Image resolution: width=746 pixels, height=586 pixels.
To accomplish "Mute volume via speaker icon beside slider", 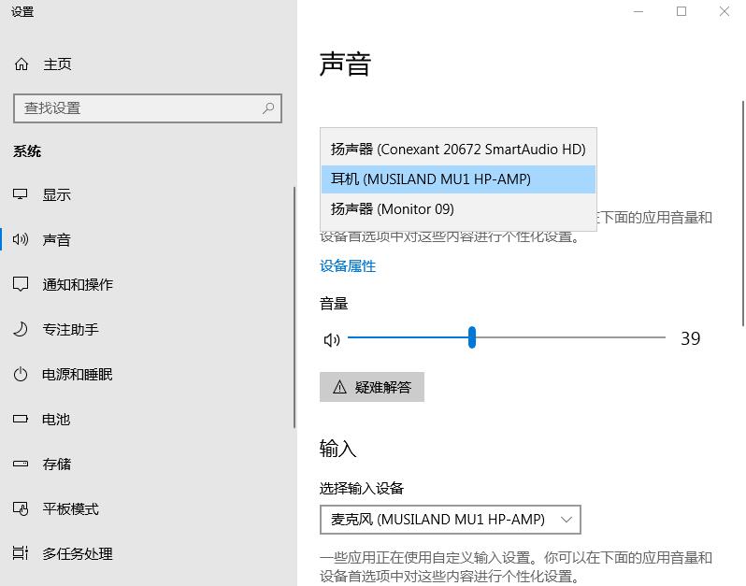I will (331, 339).
